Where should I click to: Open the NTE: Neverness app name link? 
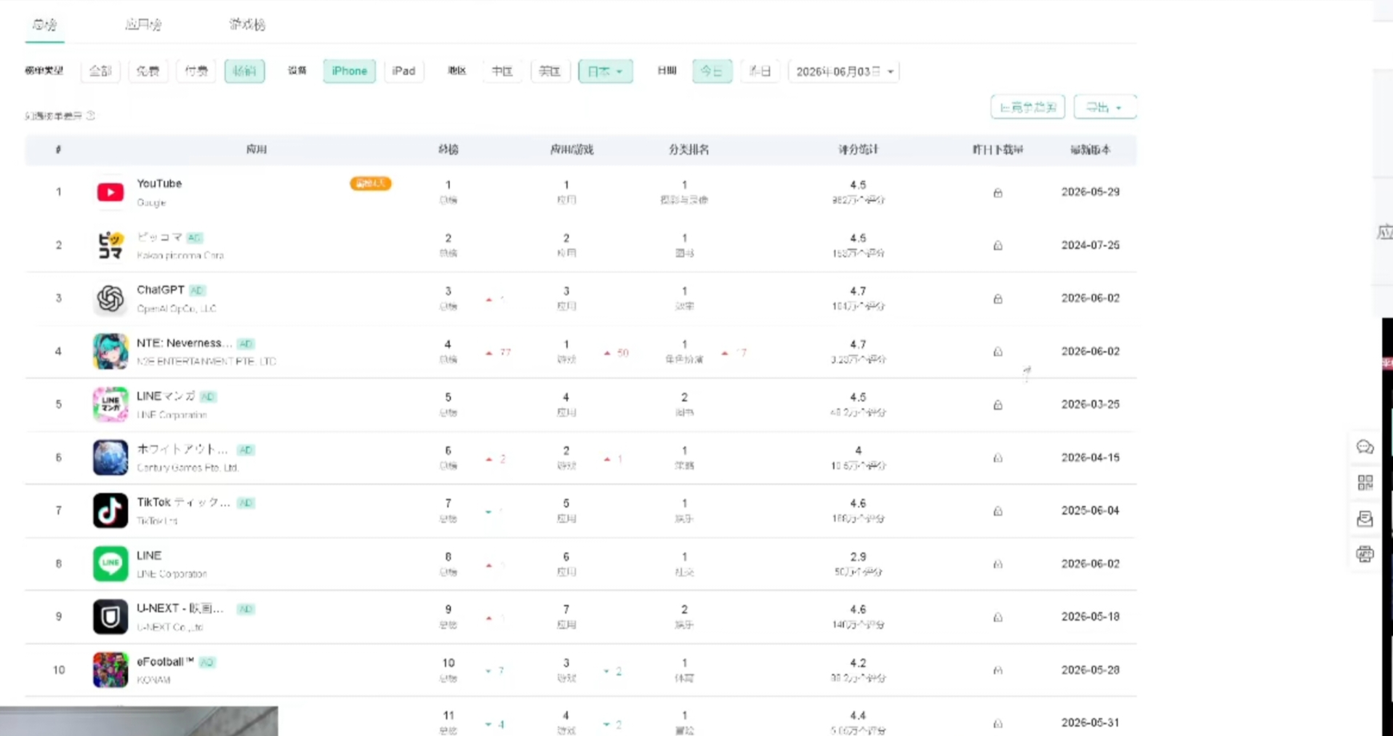185,343
